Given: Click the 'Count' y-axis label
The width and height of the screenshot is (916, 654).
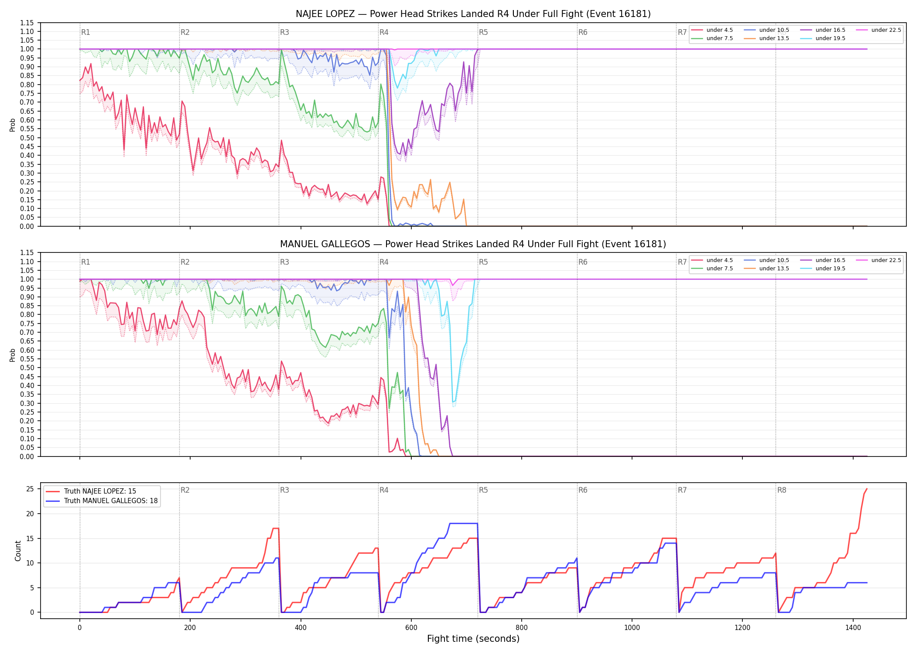Looking at the screenshot, I should click(x=18, y=551).
